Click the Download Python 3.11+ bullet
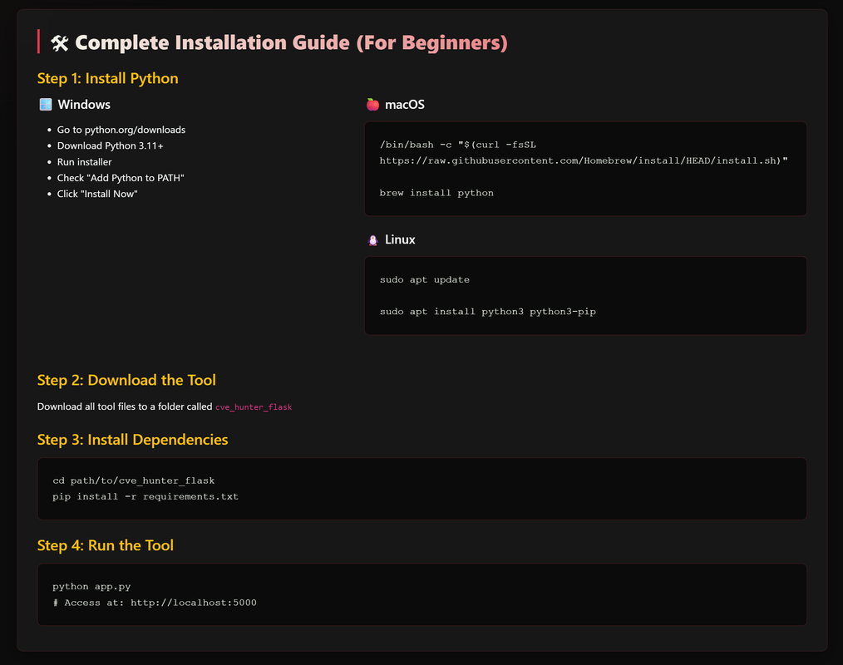The height and width of the screenshot is (665, 843). (x=111, y=145)
